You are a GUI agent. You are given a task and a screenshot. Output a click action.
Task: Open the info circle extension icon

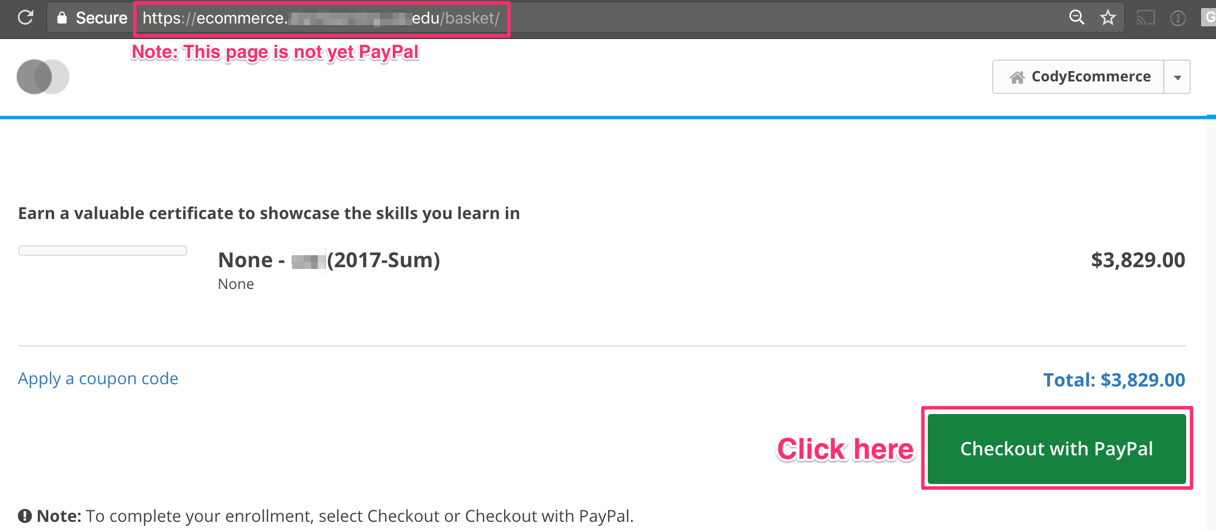pyautogui.click(x=1178, y=18)
